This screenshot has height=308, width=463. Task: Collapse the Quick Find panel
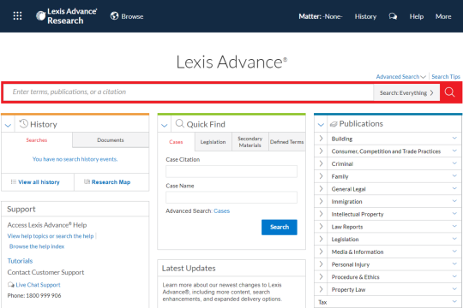click(x=165, y=126)
